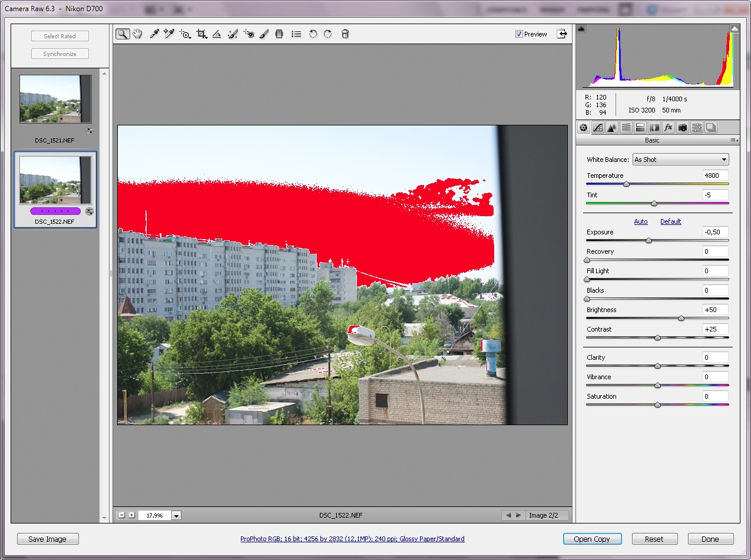The height and width of the screenshot is (560, 751).
Task: Open the Camera Calibration tab
Action: point(683,127)
